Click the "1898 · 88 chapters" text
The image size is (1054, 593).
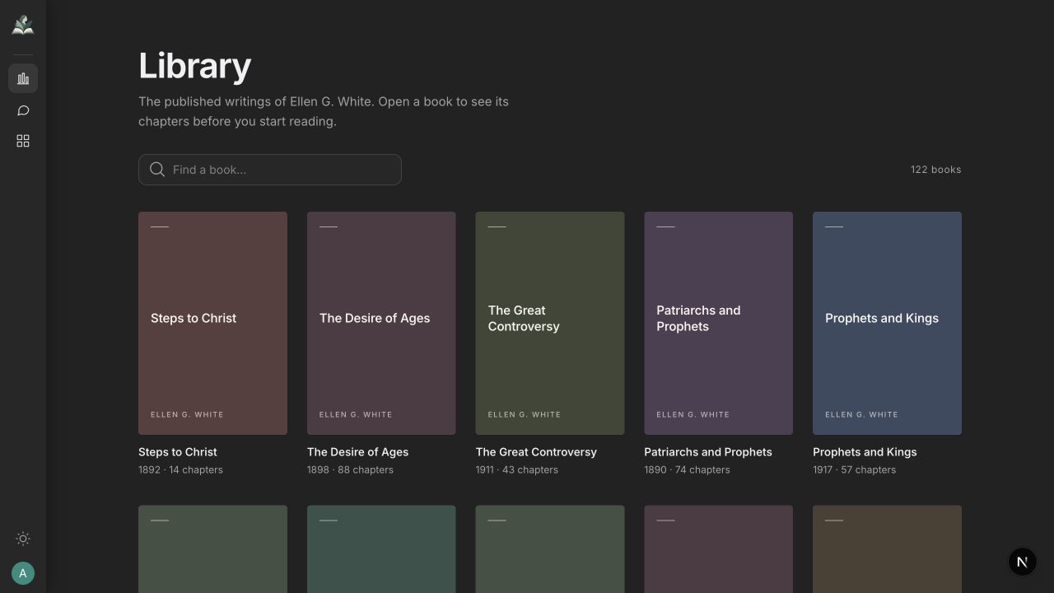(350, 469)
